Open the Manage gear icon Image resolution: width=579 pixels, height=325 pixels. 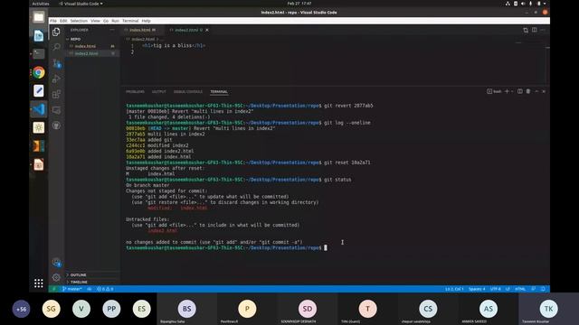point(56,277)
